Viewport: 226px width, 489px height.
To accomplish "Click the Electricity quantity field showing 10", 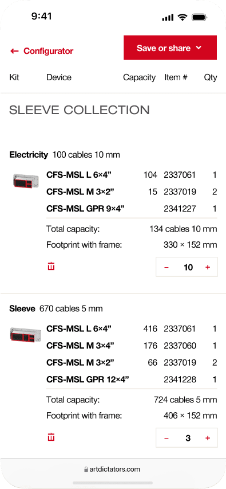I will click(188, 267).
